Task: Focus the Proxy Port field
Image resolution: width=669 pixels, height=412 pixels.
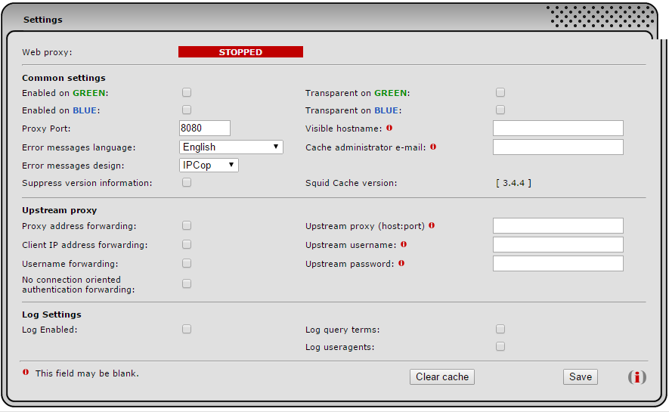Action: tap(205, 128)
